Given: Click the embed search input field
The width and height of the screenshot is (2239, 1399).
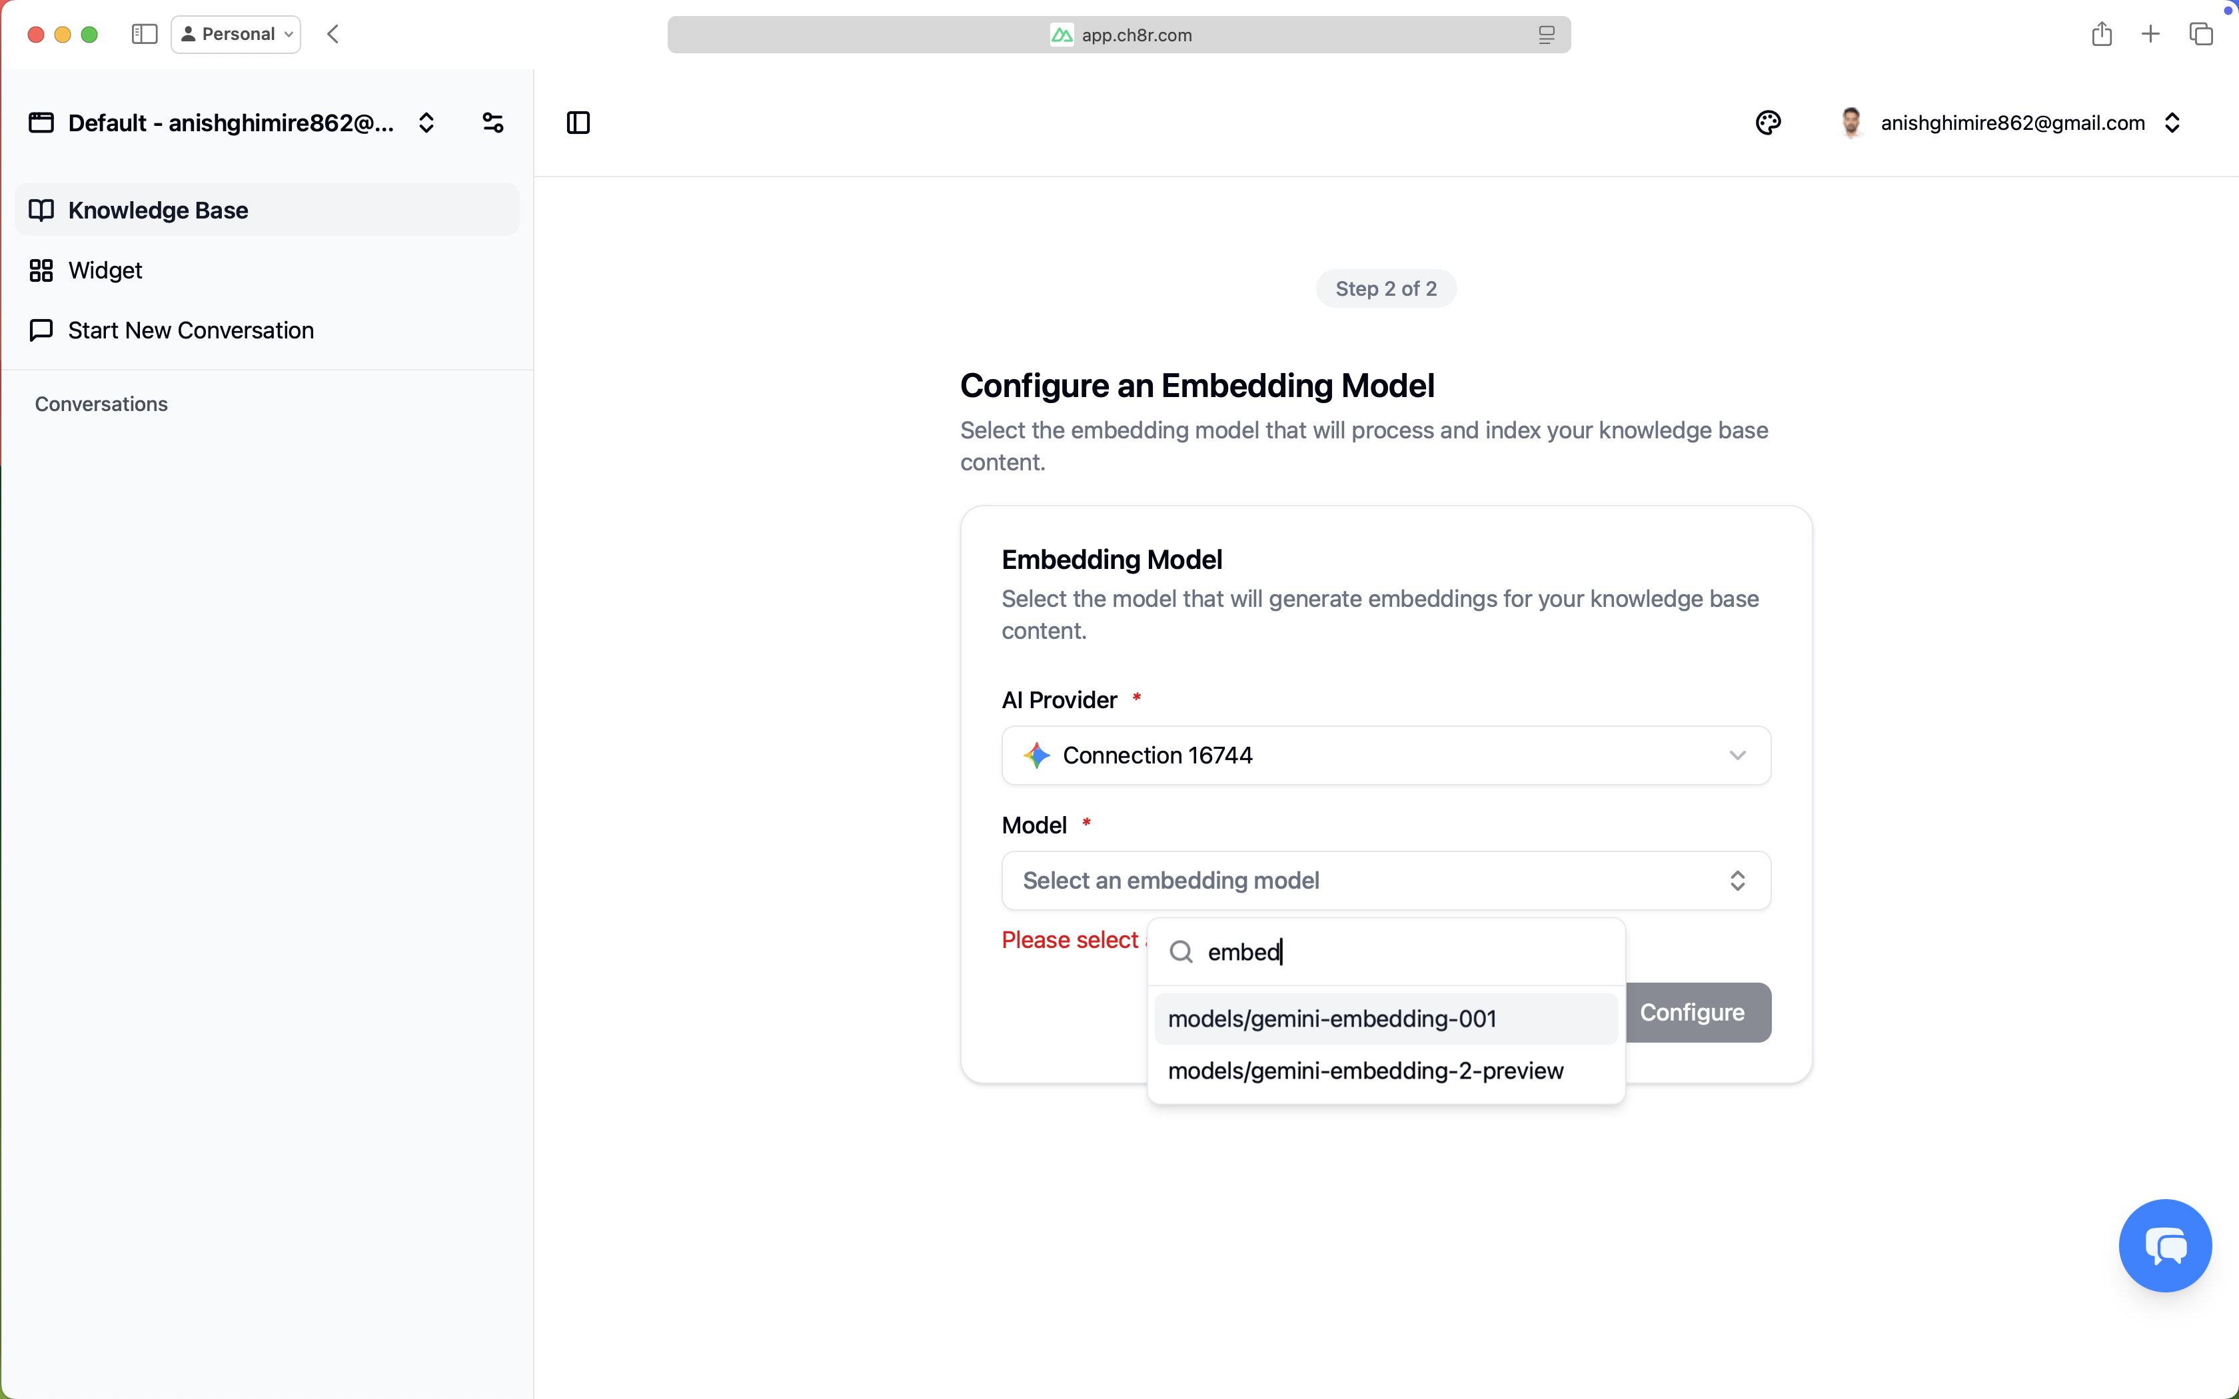Looking at the screenshot, I should click(1341, 952).
